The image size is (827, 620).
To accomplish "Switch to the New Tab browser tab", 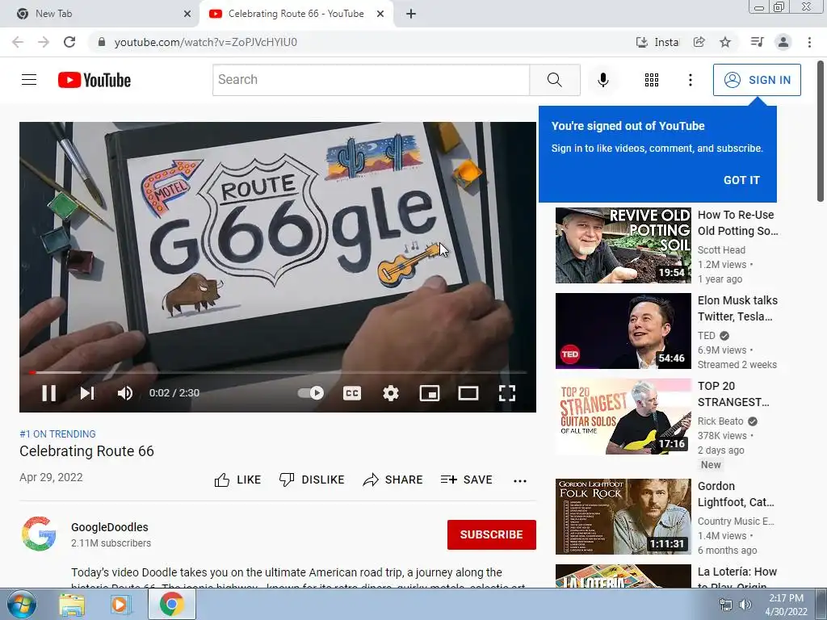I will click(99, 14).
